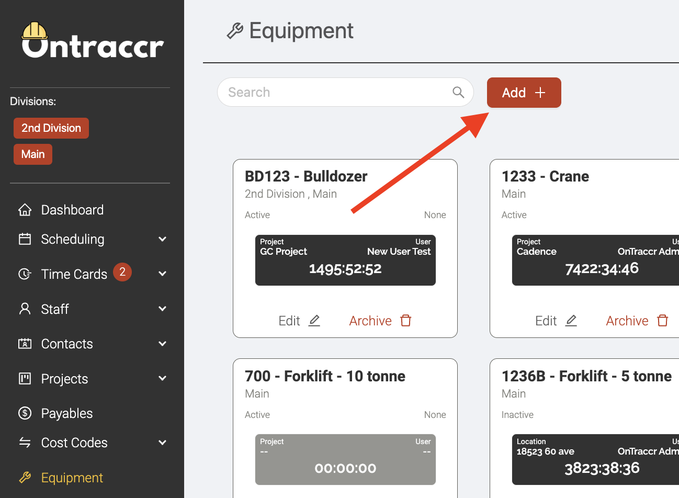Screen dimensions: 679x498
Task: Go to Staff in the sidebar
Action: [x=55, y=309]
